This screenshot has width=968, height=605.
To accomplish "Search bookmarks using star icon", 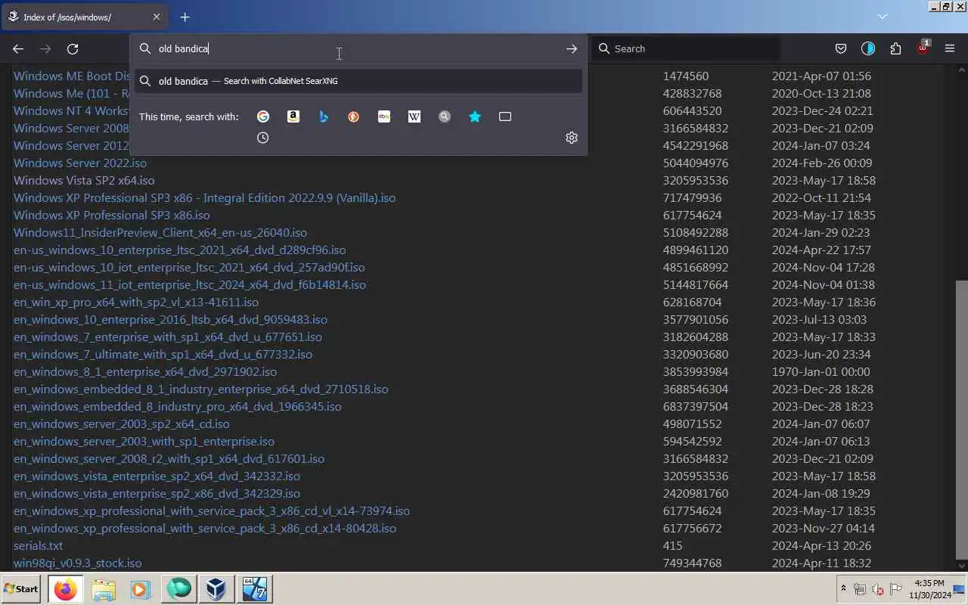I will [x=475, y=116].
